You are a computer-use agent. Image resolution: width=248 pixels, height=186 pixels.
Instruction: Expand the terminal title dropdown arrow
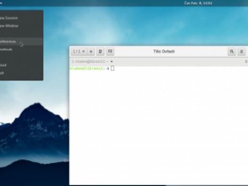pyautogui.click(x=112, y=61)
